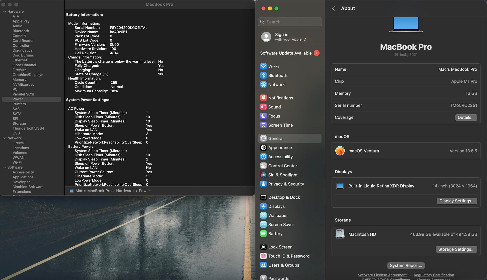Click the Siri & Spotlight icon

click(x=263, y=175)
